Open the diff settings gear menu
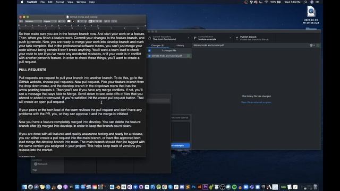Viewport: 340px width, 191px height. click(312, 45)
